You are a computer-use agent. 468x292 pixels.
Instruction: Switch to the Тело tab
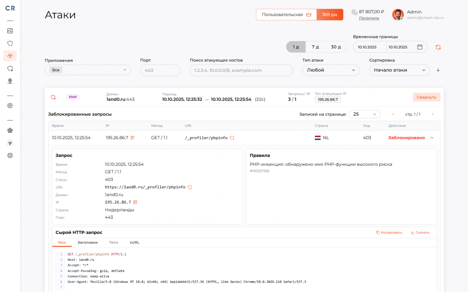pyautogui.click(x=113, y=242)
